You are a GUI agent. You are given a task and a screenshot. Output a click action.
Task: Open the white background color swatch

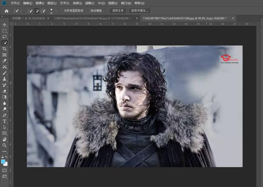[x=6, y=164]
